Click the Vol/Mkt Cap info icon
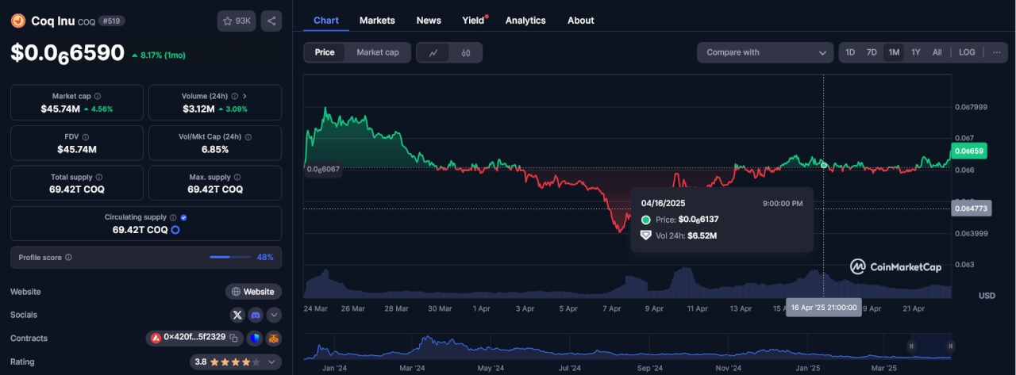1016x375 pixels. pyautogui.click(x=248, y=136)
